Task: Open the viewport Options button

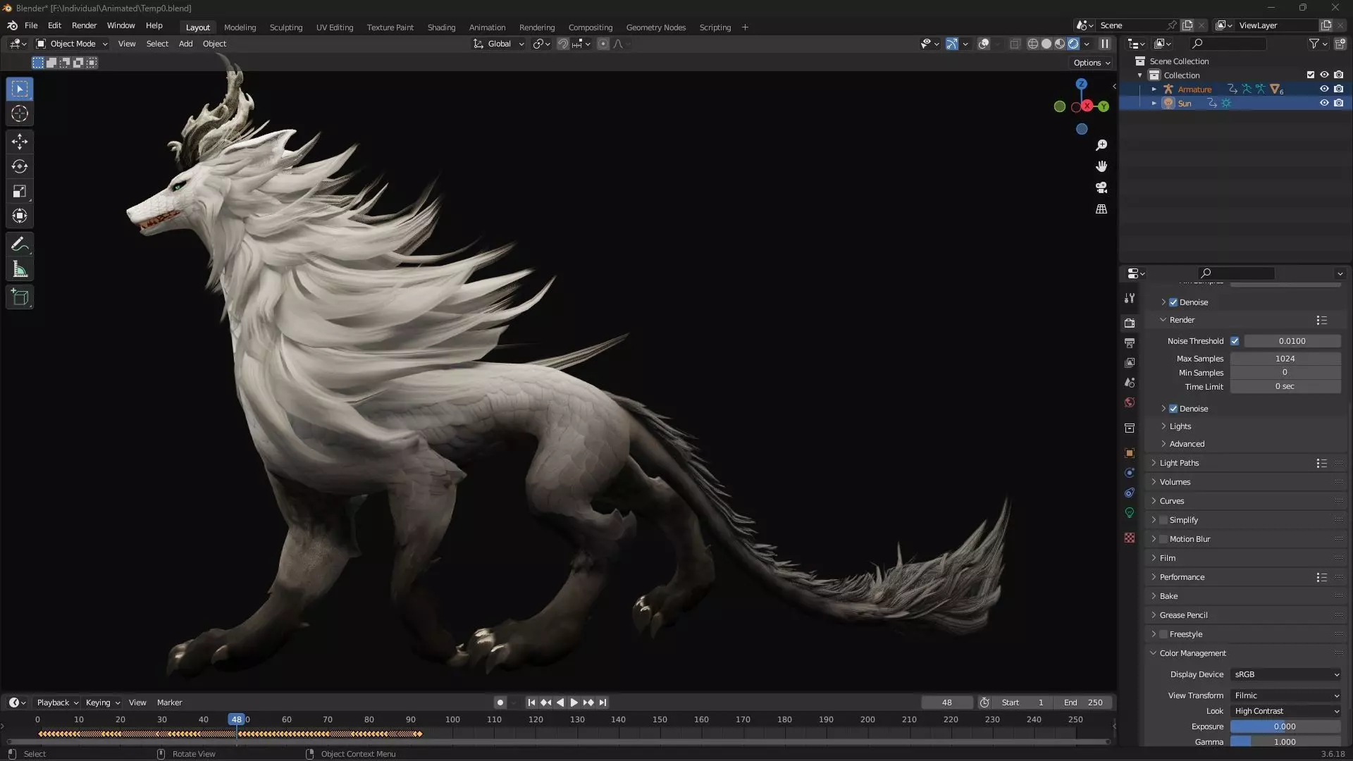Action: 1092,63
